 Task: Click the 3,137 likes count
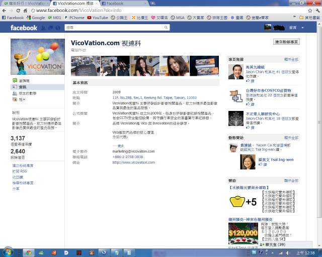(x=18, y=139)
